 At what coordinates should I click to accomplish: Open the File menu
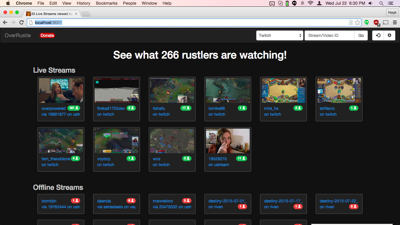(41, 3)
